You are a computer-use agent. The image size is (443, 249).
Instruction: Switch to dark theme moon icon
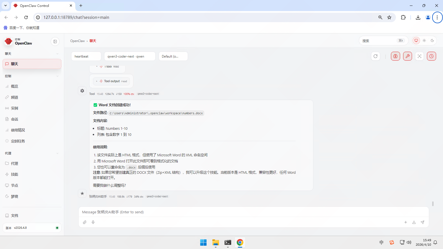click(432, 41)
